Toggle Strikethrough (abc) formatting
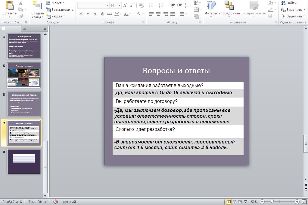Viewport: 308px width, 205px height. pyautogui.click(x=109, y=14)
